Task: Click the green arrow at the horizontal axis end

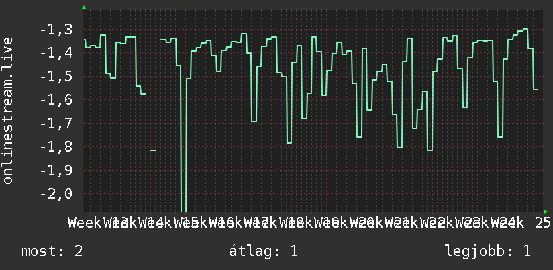Action: [546, 212]
